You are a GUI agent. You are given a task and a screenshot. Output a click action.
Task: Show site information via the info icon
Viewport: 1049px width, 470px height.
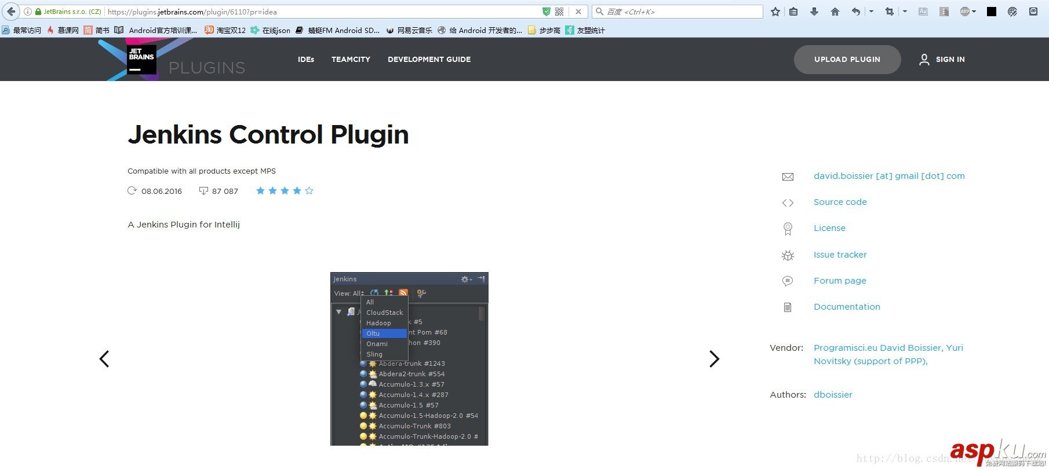(27, 12)
